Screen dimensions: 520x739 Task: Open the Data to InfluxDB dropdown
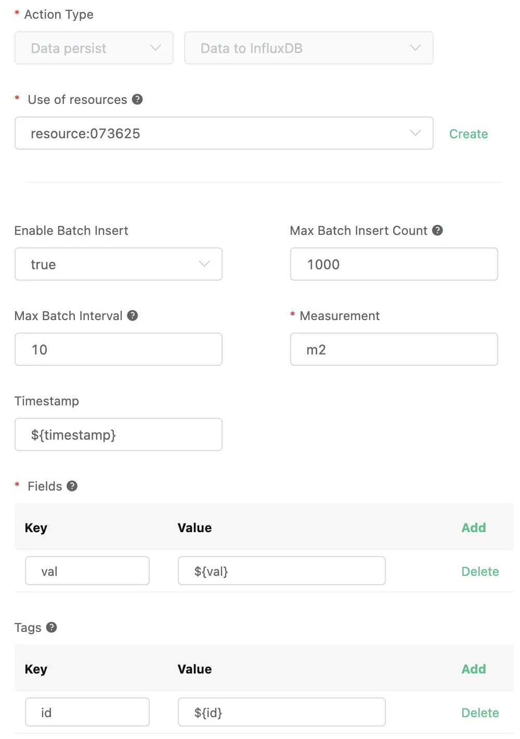tap(308, 48)
